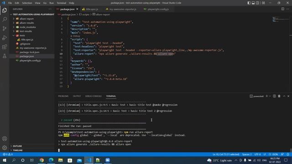Open the PROBLEMS panel tab
The image size is (292, 164).
pyautogui.click(x=63, y=96)
